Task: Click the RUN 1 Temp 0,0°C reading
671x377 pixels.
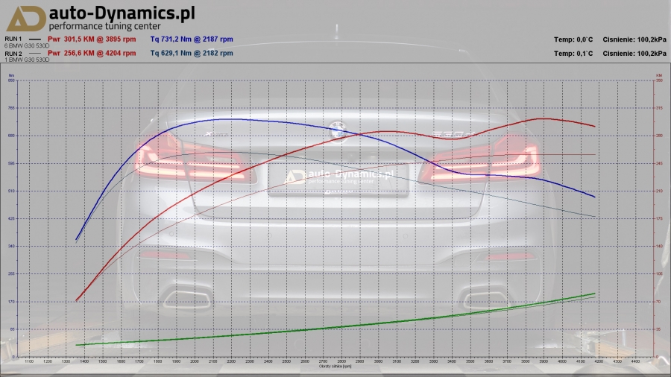Action: (573, 39)
